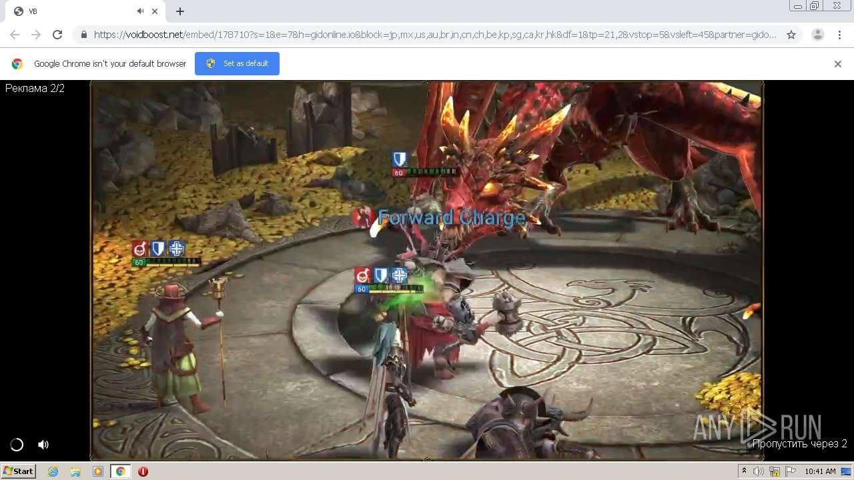This screenshot has height=480, width=854.
Task: Open Windows Explorer folder from taskbar
Action: coord(75,471)
